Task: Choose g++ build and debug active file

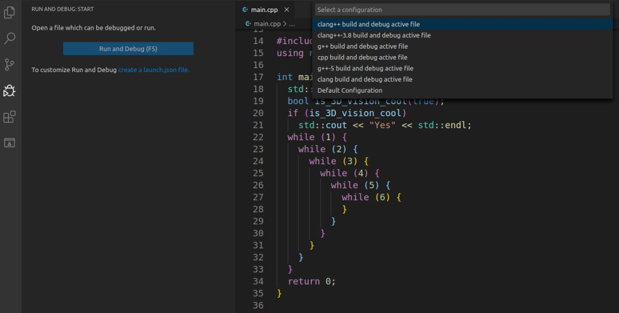Action: [x=463, y=46]
